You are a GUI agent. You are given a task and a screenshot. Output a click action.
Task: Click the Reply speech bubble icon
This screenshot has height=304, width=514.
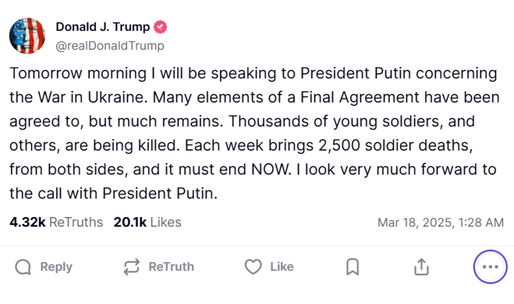point(23,267)
